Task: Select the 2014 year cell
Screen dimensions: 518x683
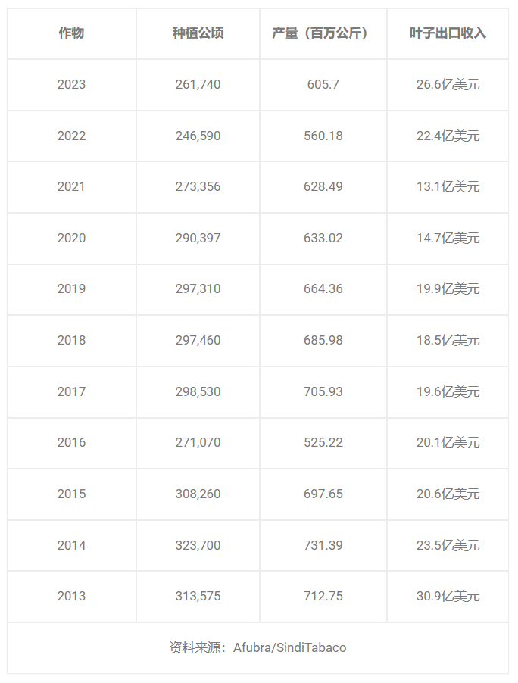Action: pos(71,545)
